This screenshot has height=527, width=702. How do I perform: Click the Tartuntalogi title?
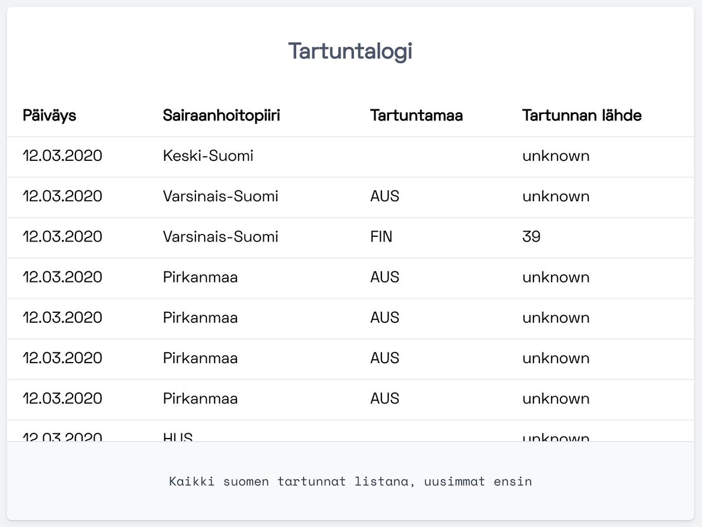(x=350, y=51)
